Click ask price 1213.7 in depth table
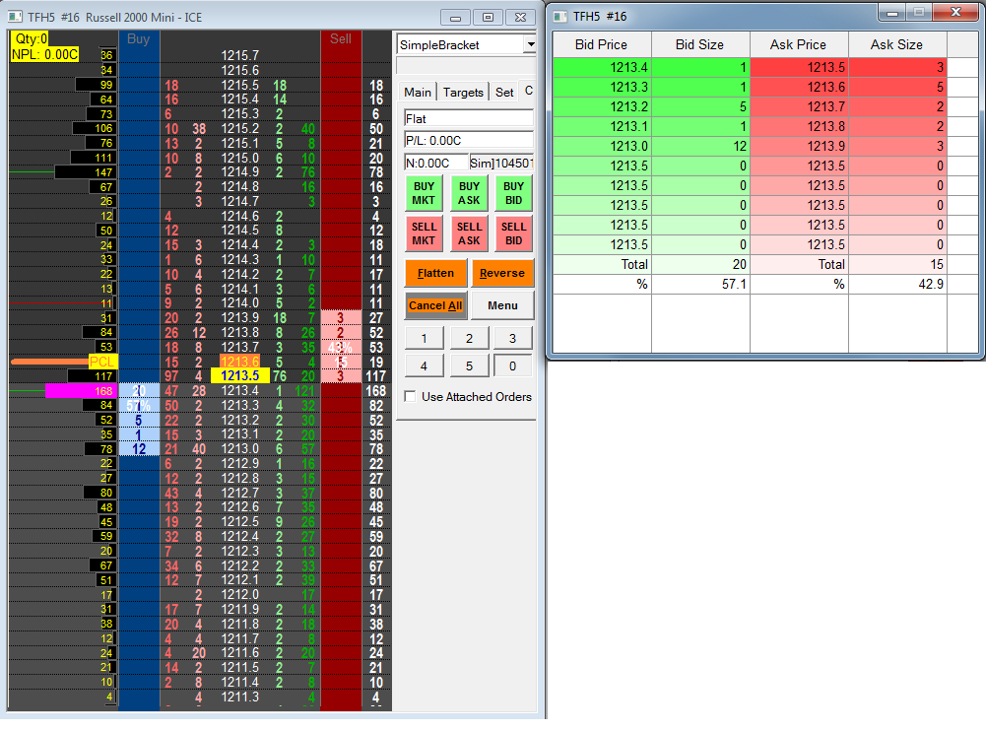Viewport: 986px width, 730px height. (x=799, y=107)
